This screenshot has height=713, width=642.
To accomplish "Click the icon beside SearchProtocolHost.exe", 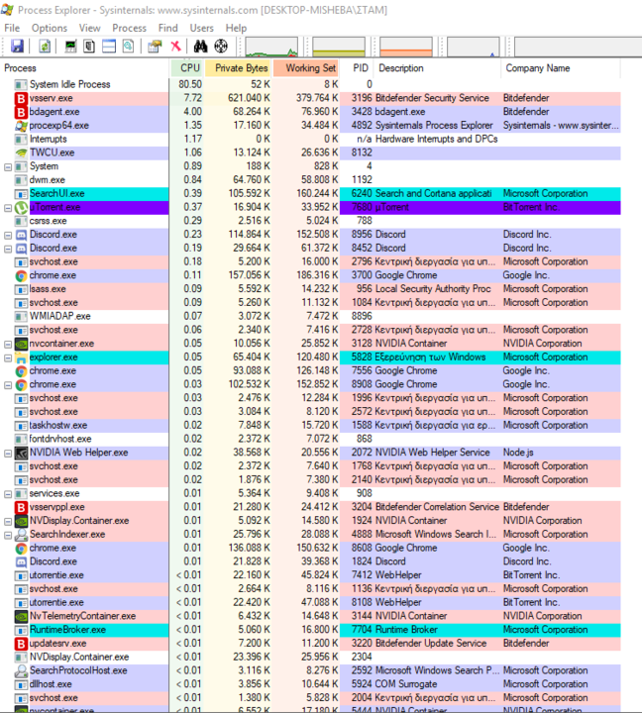I will (21, 671).
